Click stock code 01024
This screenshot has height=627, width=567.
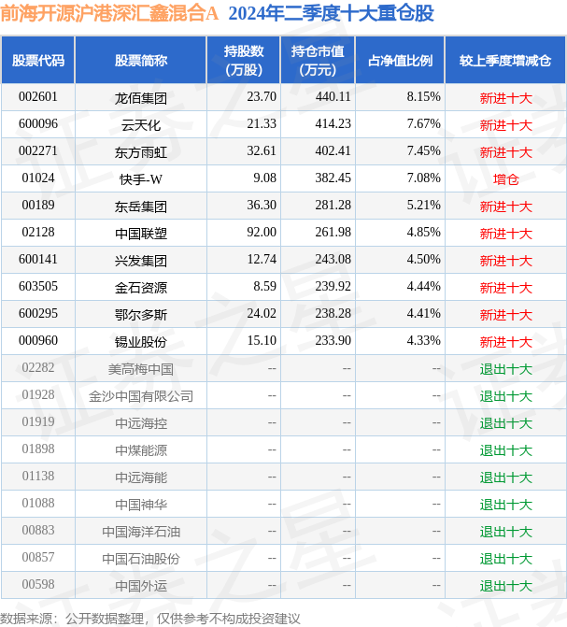[x=38, y=178]
